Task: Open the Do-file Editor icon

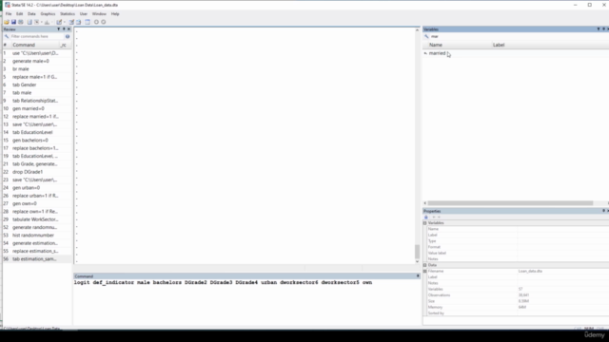Action: pos(59,22)
